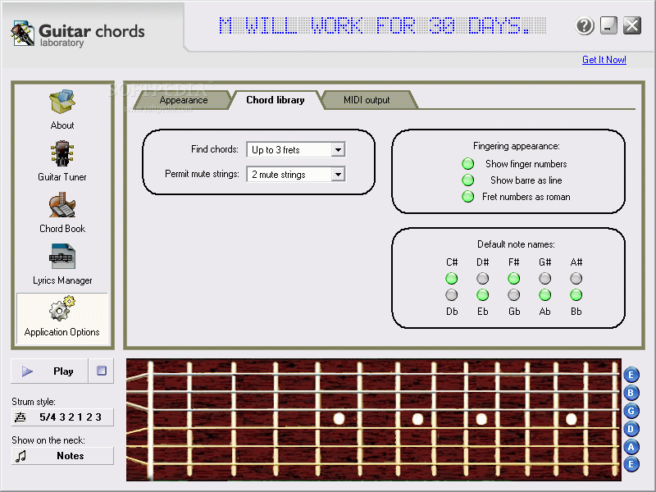Screen dimensions: 656x492
Task: Click the 'Default note names:' heading
Action: coord(517,244)
